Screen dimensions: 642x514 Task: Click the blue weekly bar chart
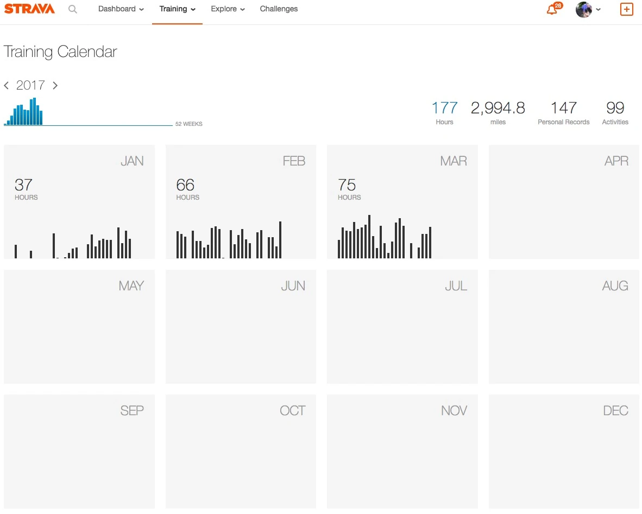pyautogui.click(x=24, y=113)
